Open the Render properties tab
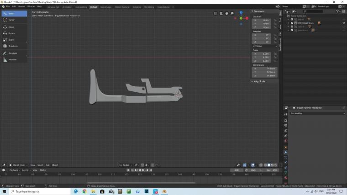 286,121
